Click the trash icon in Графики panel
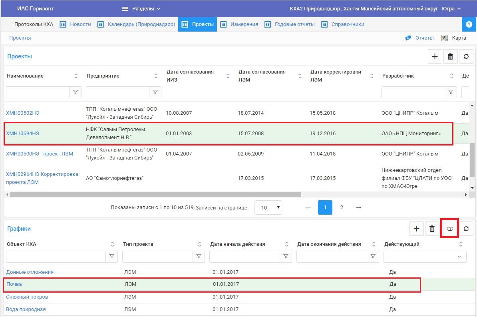Screen dimensions: 477x317 pyautogui.click(x=432, y=229)
